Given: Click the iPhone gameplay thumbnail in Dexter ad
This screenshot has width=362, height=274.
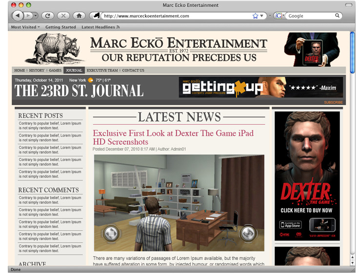Looking at the screenshot, I should click(x=322, y=225).
